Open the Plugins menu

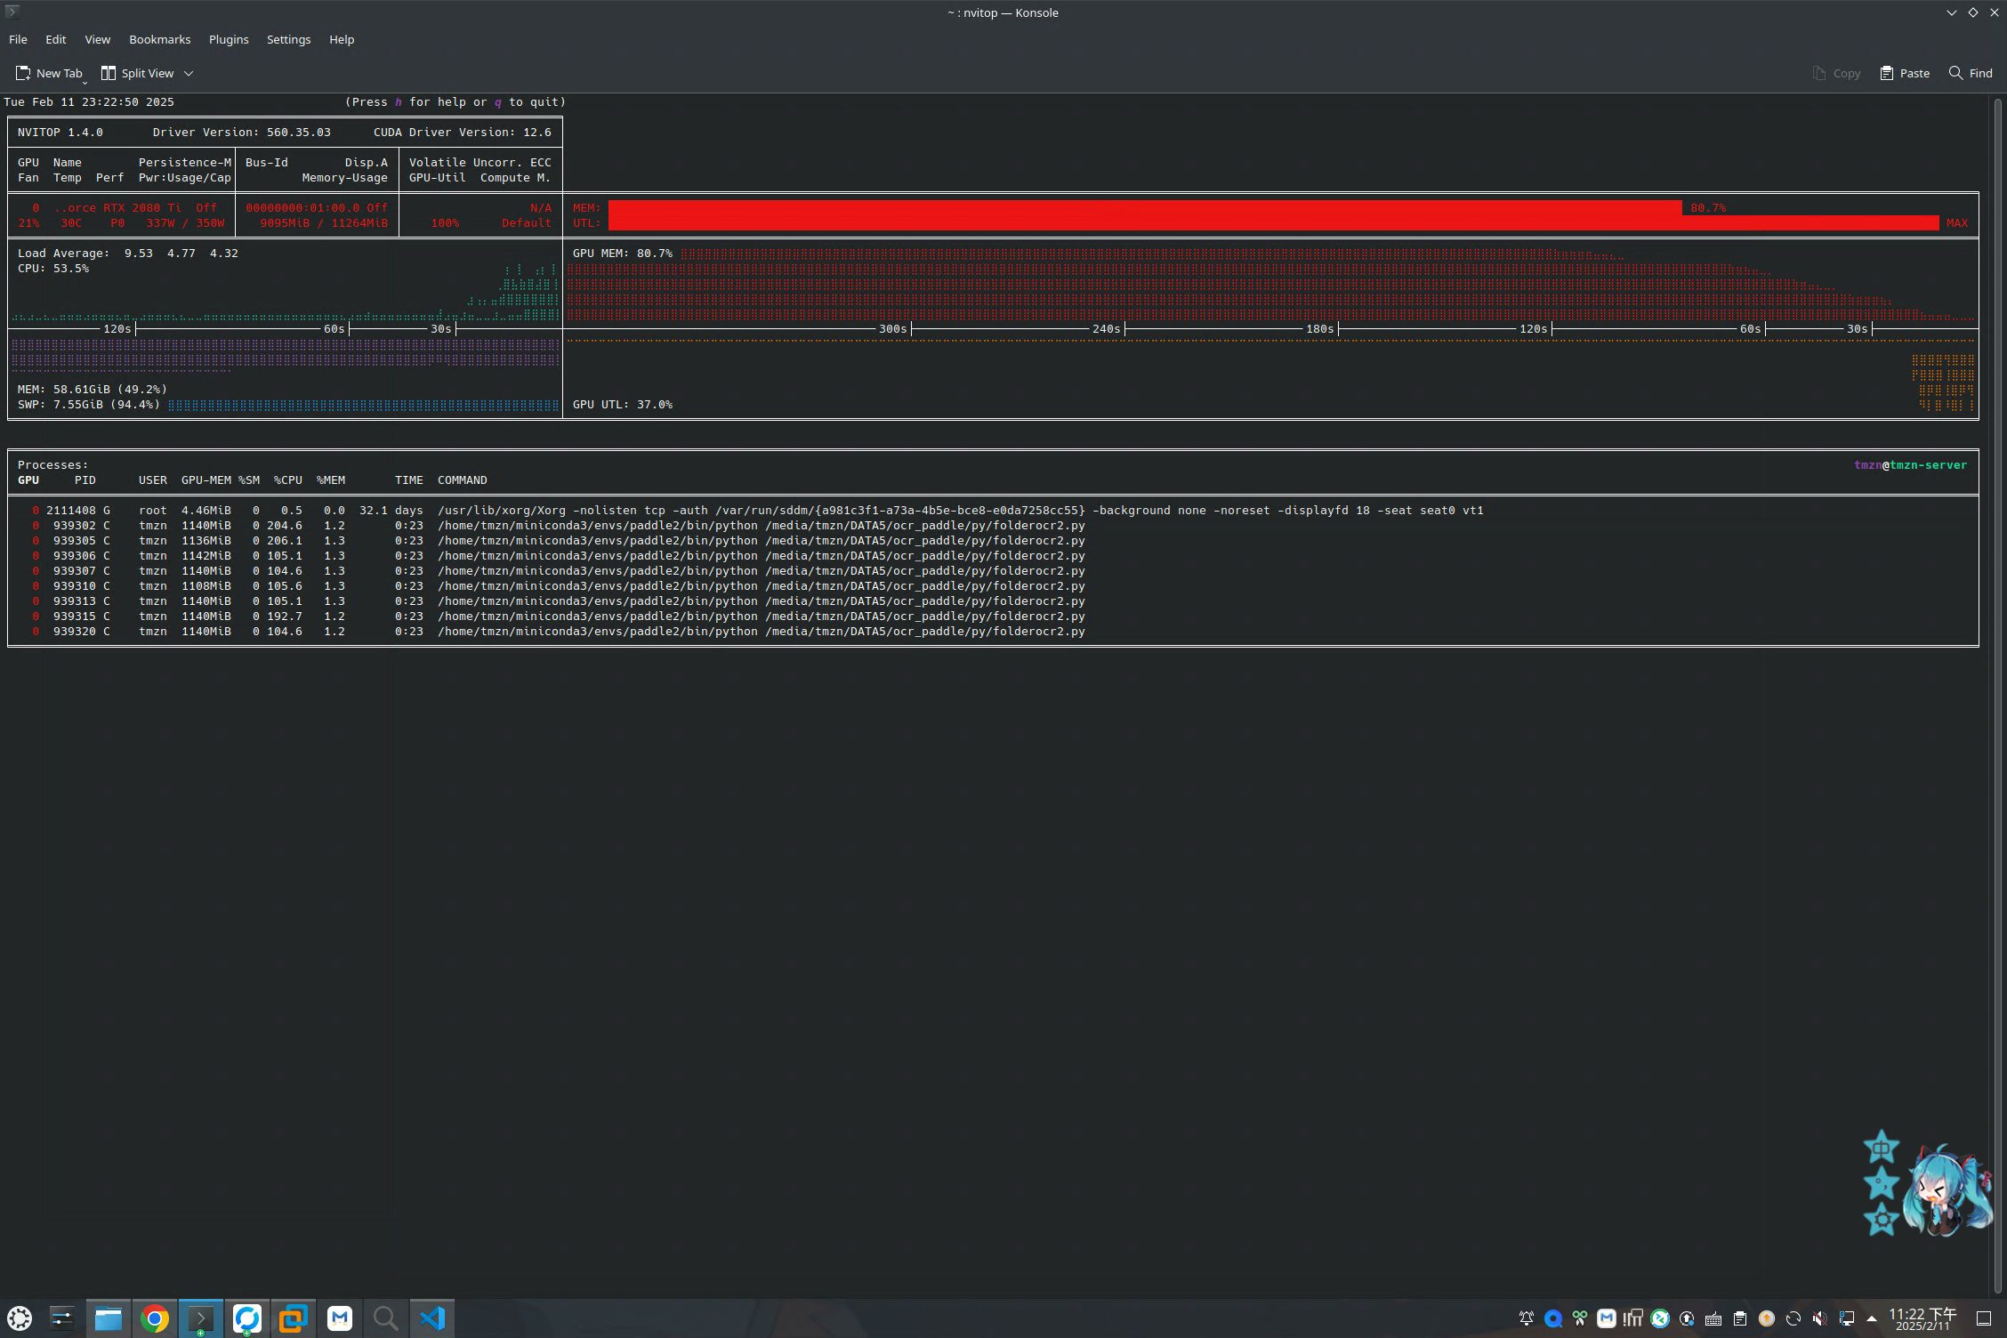coord(229,39)
